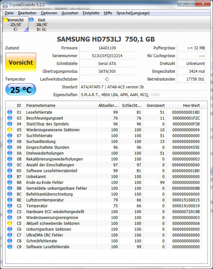Click status orb for Schreibfehlerrate

pyautogui.click(x=10, y=241)
